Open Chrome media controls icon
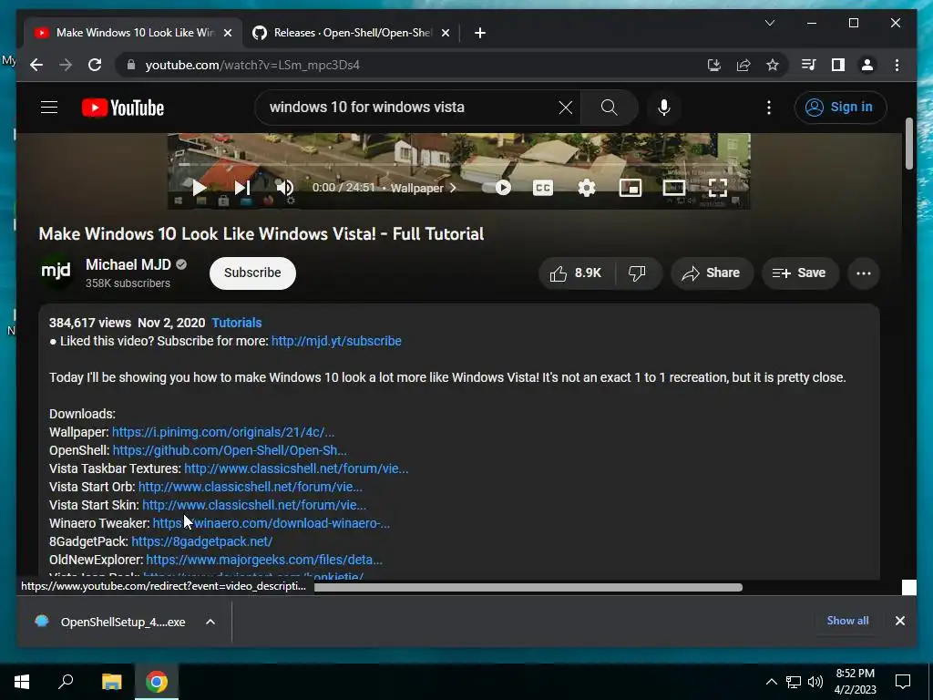 click(x=808, y=65)
